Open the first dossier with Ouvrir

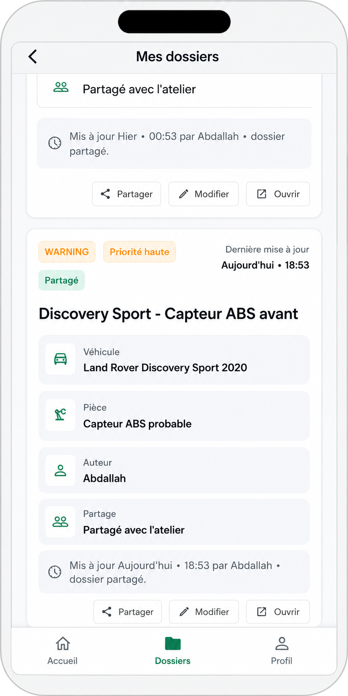(x=278, y=194)
